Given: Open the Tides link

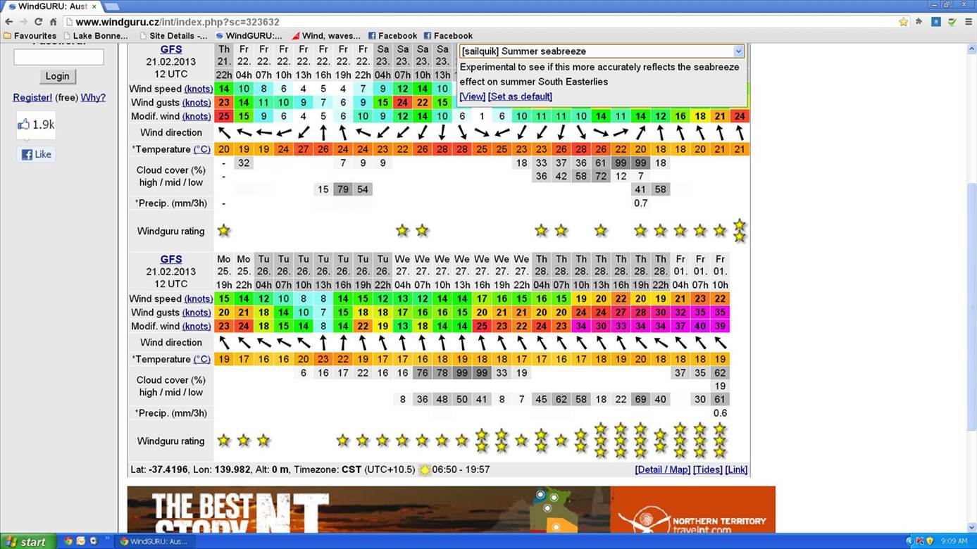Looking at the screenshot, I should coord(707,469).
